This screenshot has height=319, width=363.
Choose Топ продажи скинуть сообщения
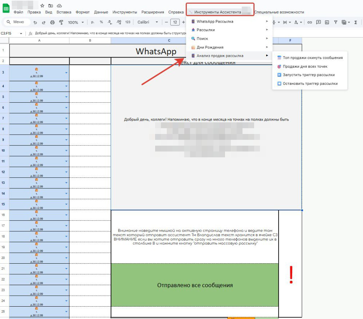click(x=310, y=58)
